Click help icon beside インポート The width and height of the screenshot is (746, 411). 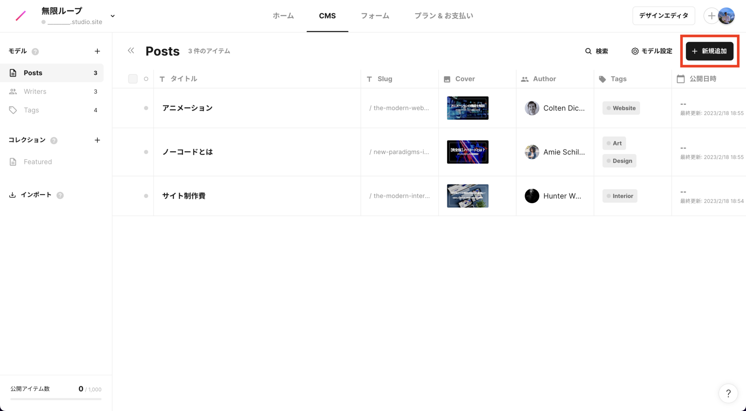(x=60, y=196)
